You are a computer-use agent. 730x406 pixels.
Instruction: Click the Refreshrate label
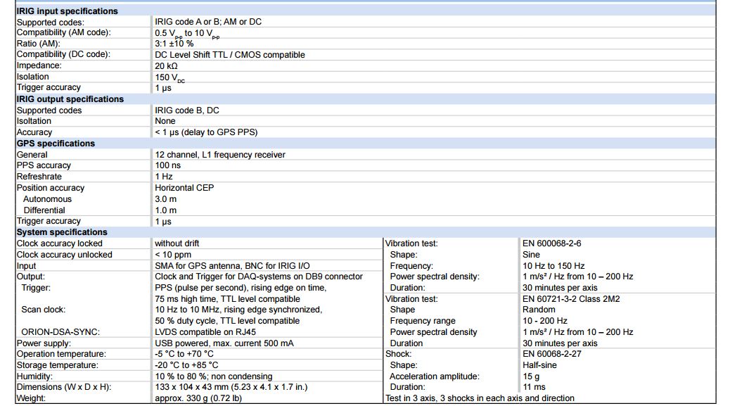[x=39, y=177]
